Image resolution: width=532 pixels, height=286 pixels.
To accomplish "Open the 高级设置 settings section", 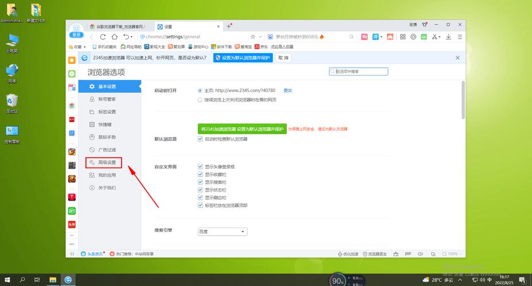I will click(109, 162).
